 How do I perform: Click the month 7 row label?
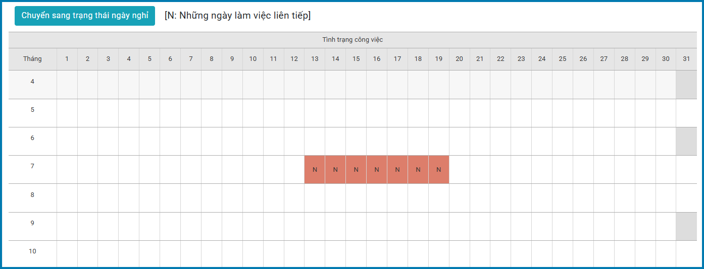pos(33,166)
